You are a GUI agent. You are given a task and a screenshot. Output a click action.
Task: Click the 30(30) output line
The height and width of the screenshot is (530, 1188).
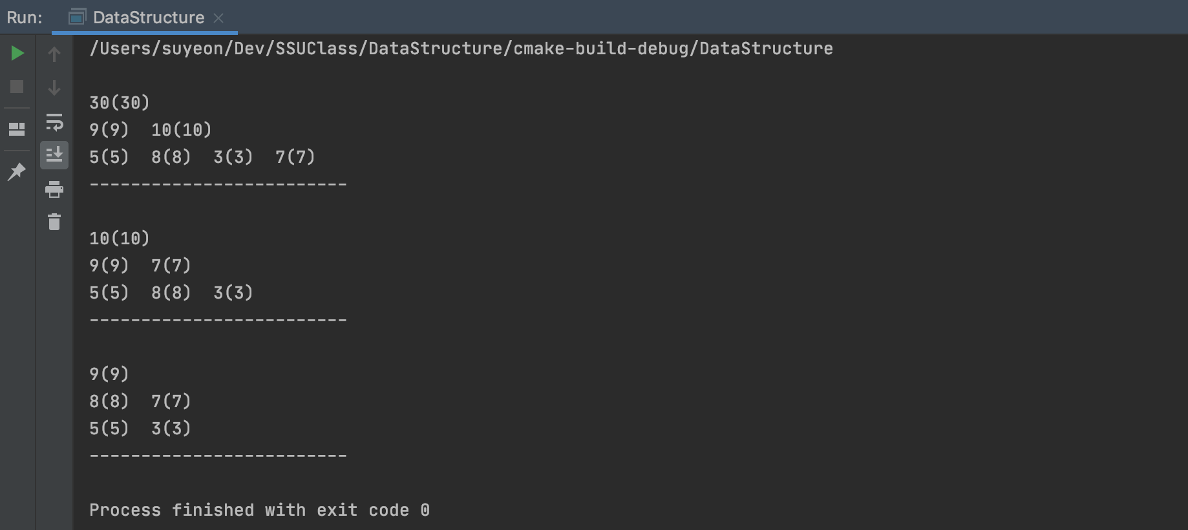(120, 103)
